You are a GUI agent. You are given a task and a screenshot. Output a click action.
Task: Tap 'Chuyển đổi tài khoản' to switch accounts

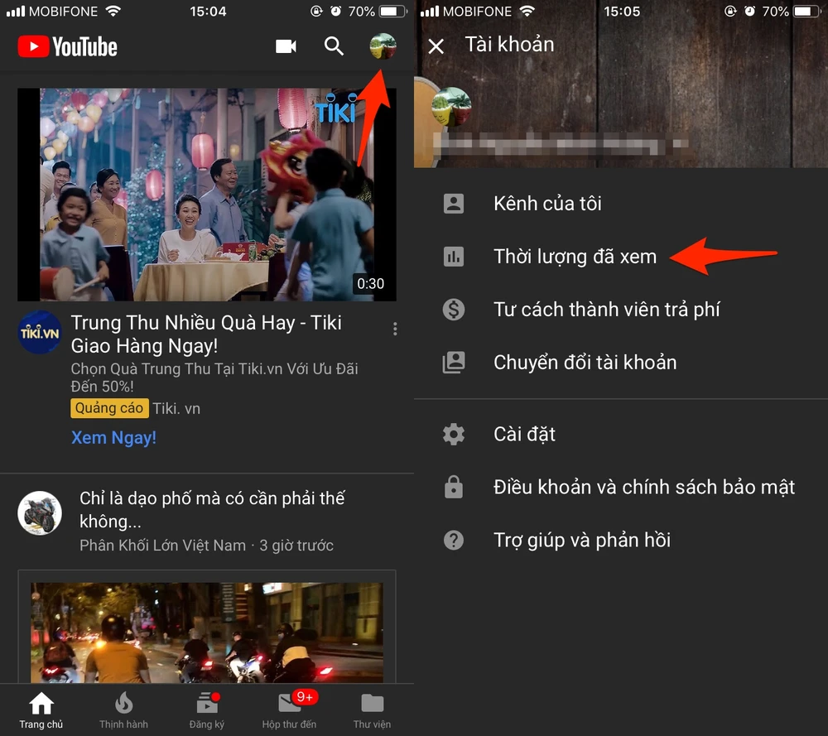pyautogui.click(x=585, y=363)
